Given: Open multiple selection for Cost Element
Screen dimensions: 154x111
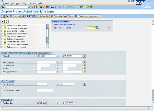Looking at the screenshot, I should [x=84, y=84].
